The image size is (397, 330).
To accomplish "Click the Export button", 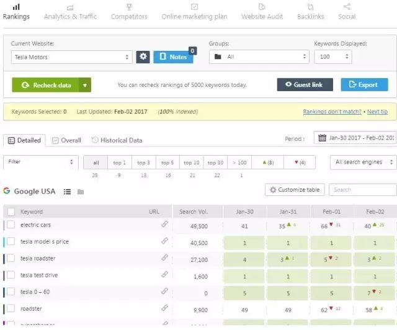I will [364, 84].
